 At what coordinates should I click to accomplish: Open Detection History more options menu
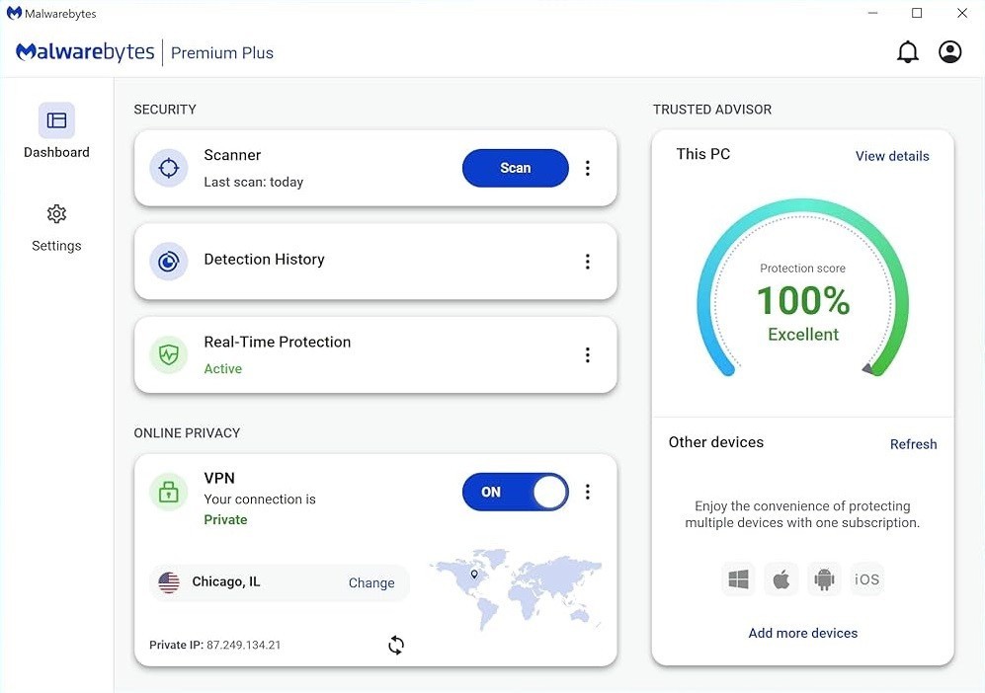(x=588, y=262)
